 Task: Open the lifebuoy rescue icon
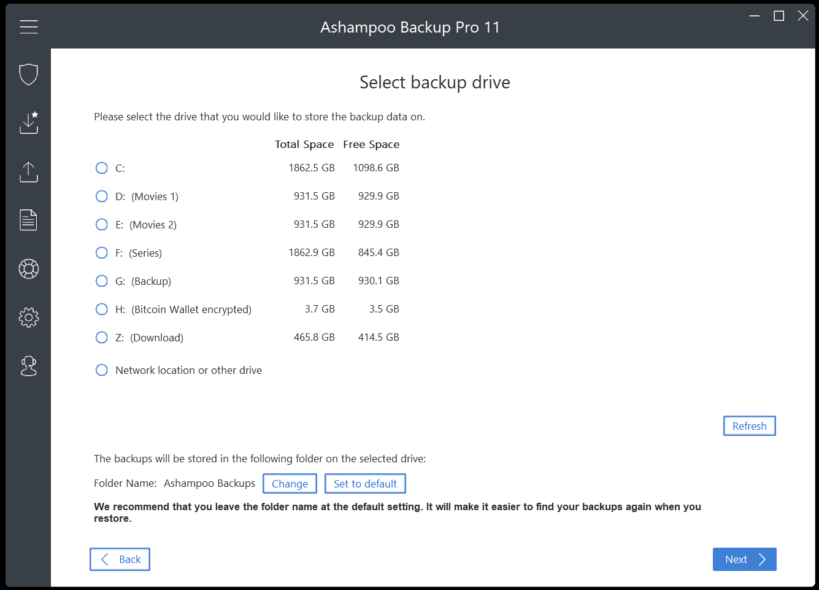click(x=29, y=269)
